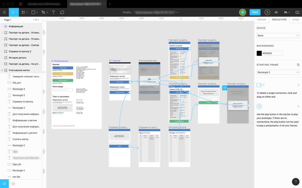Screen dimensions: 302x188
Task: Switch to the Prototype tab
Action: [279, 20]
